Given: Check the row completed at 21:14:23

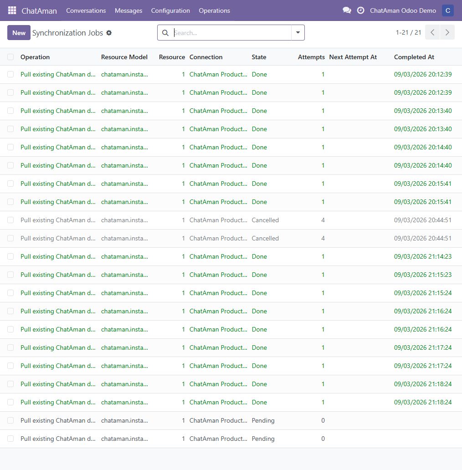Looking at the screenshot, I should (10, 256).
